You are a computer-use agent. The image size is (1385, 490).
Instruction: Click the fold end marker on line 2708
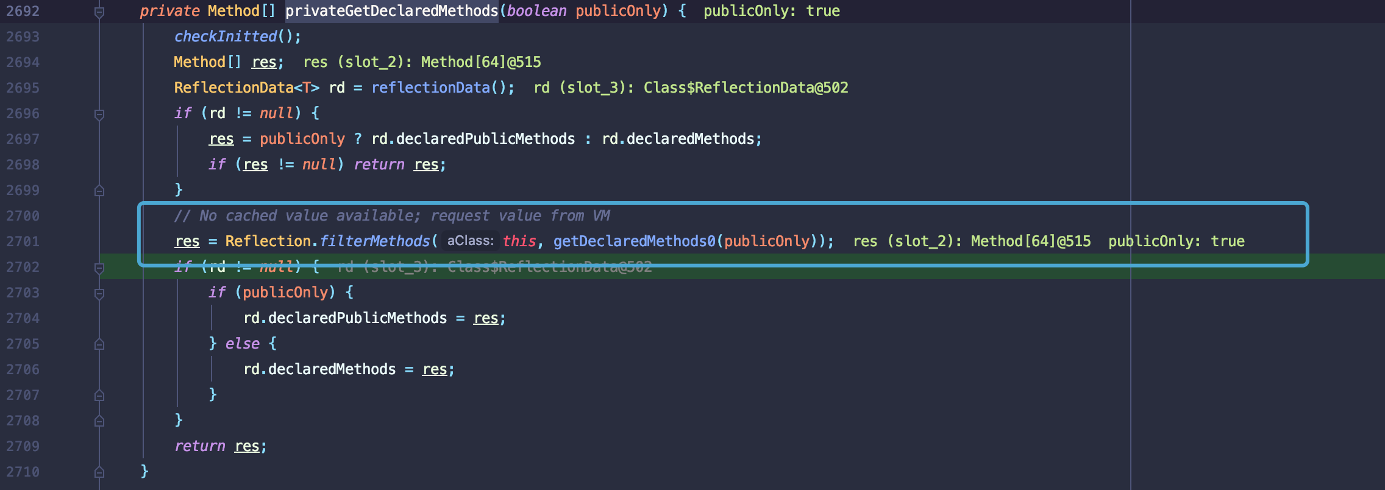coord(99,421)
